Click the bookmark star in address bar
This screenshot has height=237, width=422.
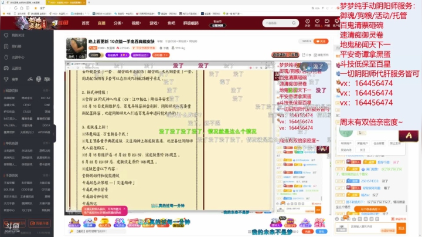pyautogui.click(x=36, y=8)
